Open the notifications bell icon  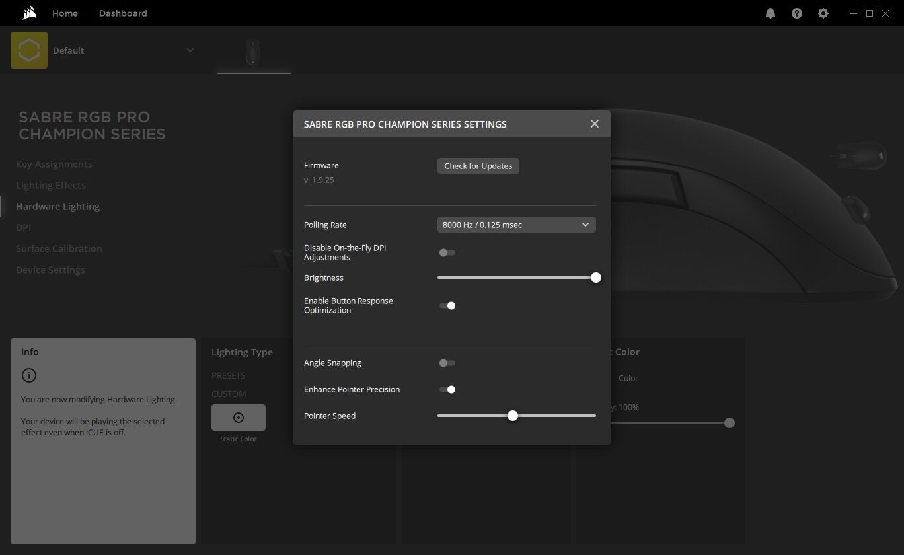(770, 13)
